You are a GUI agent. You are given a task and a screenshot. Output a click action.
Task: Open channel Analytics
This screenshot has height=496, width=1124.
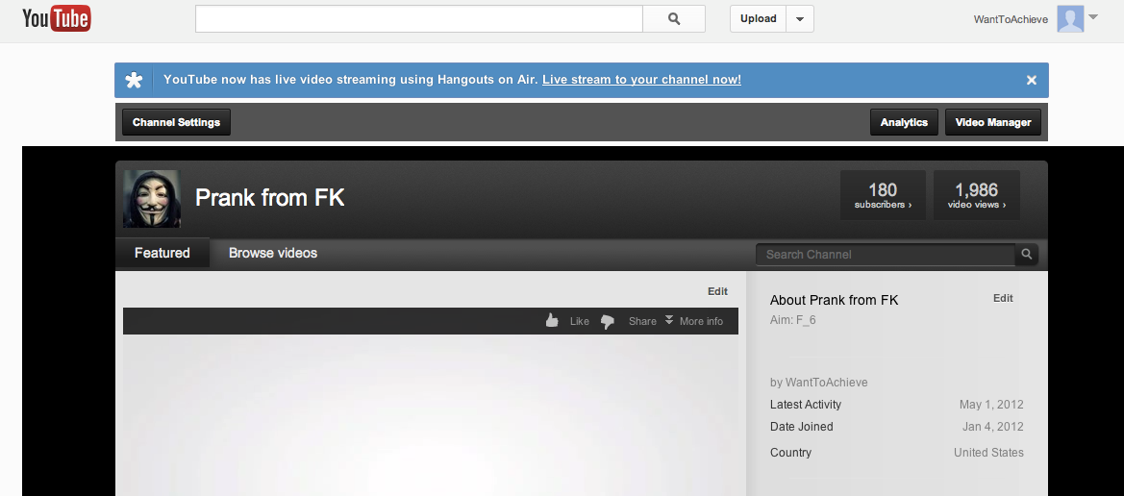click(x=904, y=122)
